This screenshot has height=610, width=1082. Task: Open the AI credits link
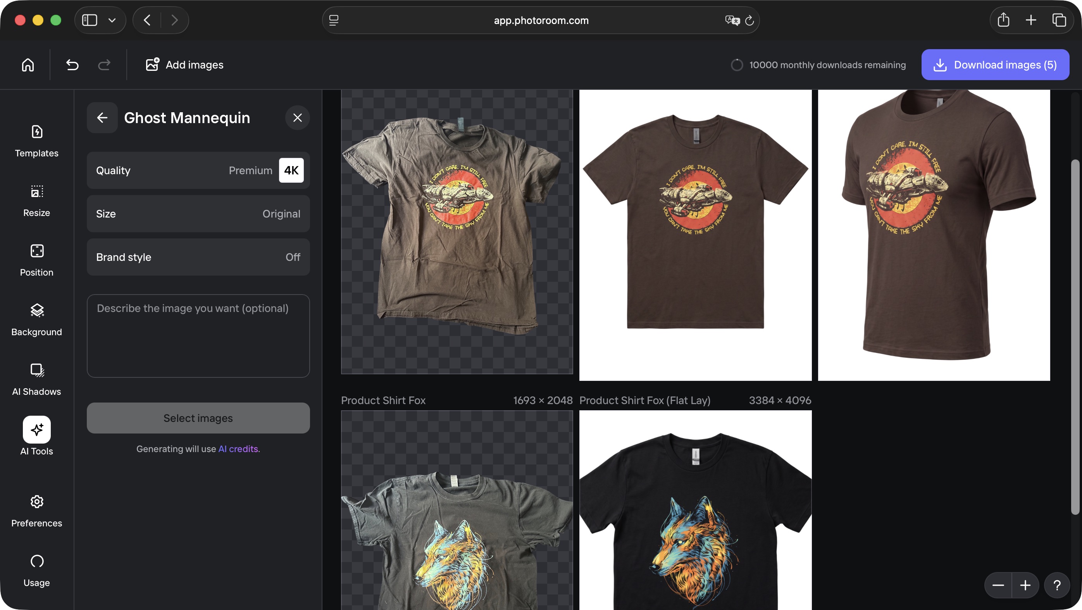[x=238, y=449]
